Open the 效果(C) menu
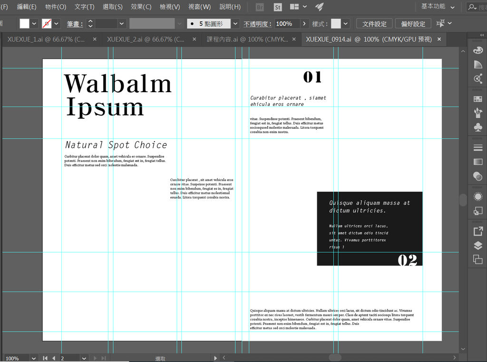The height and width of the screenshot is (362, 487). click(141, 7)
